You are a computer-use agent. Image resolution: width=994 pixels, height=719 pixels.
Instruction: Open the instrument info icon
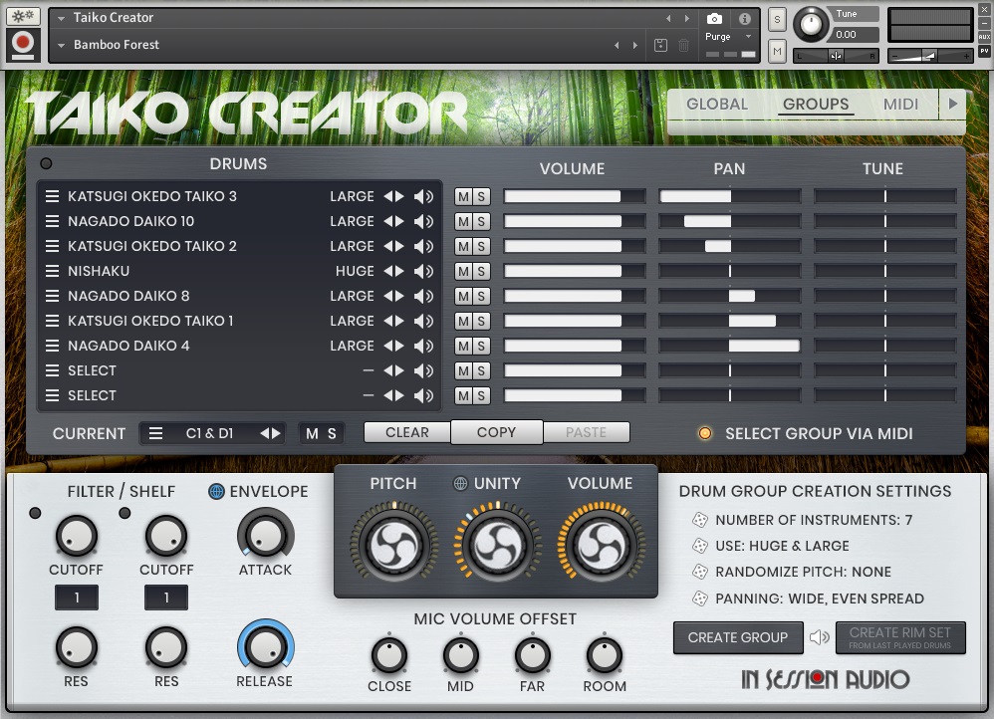745,18
